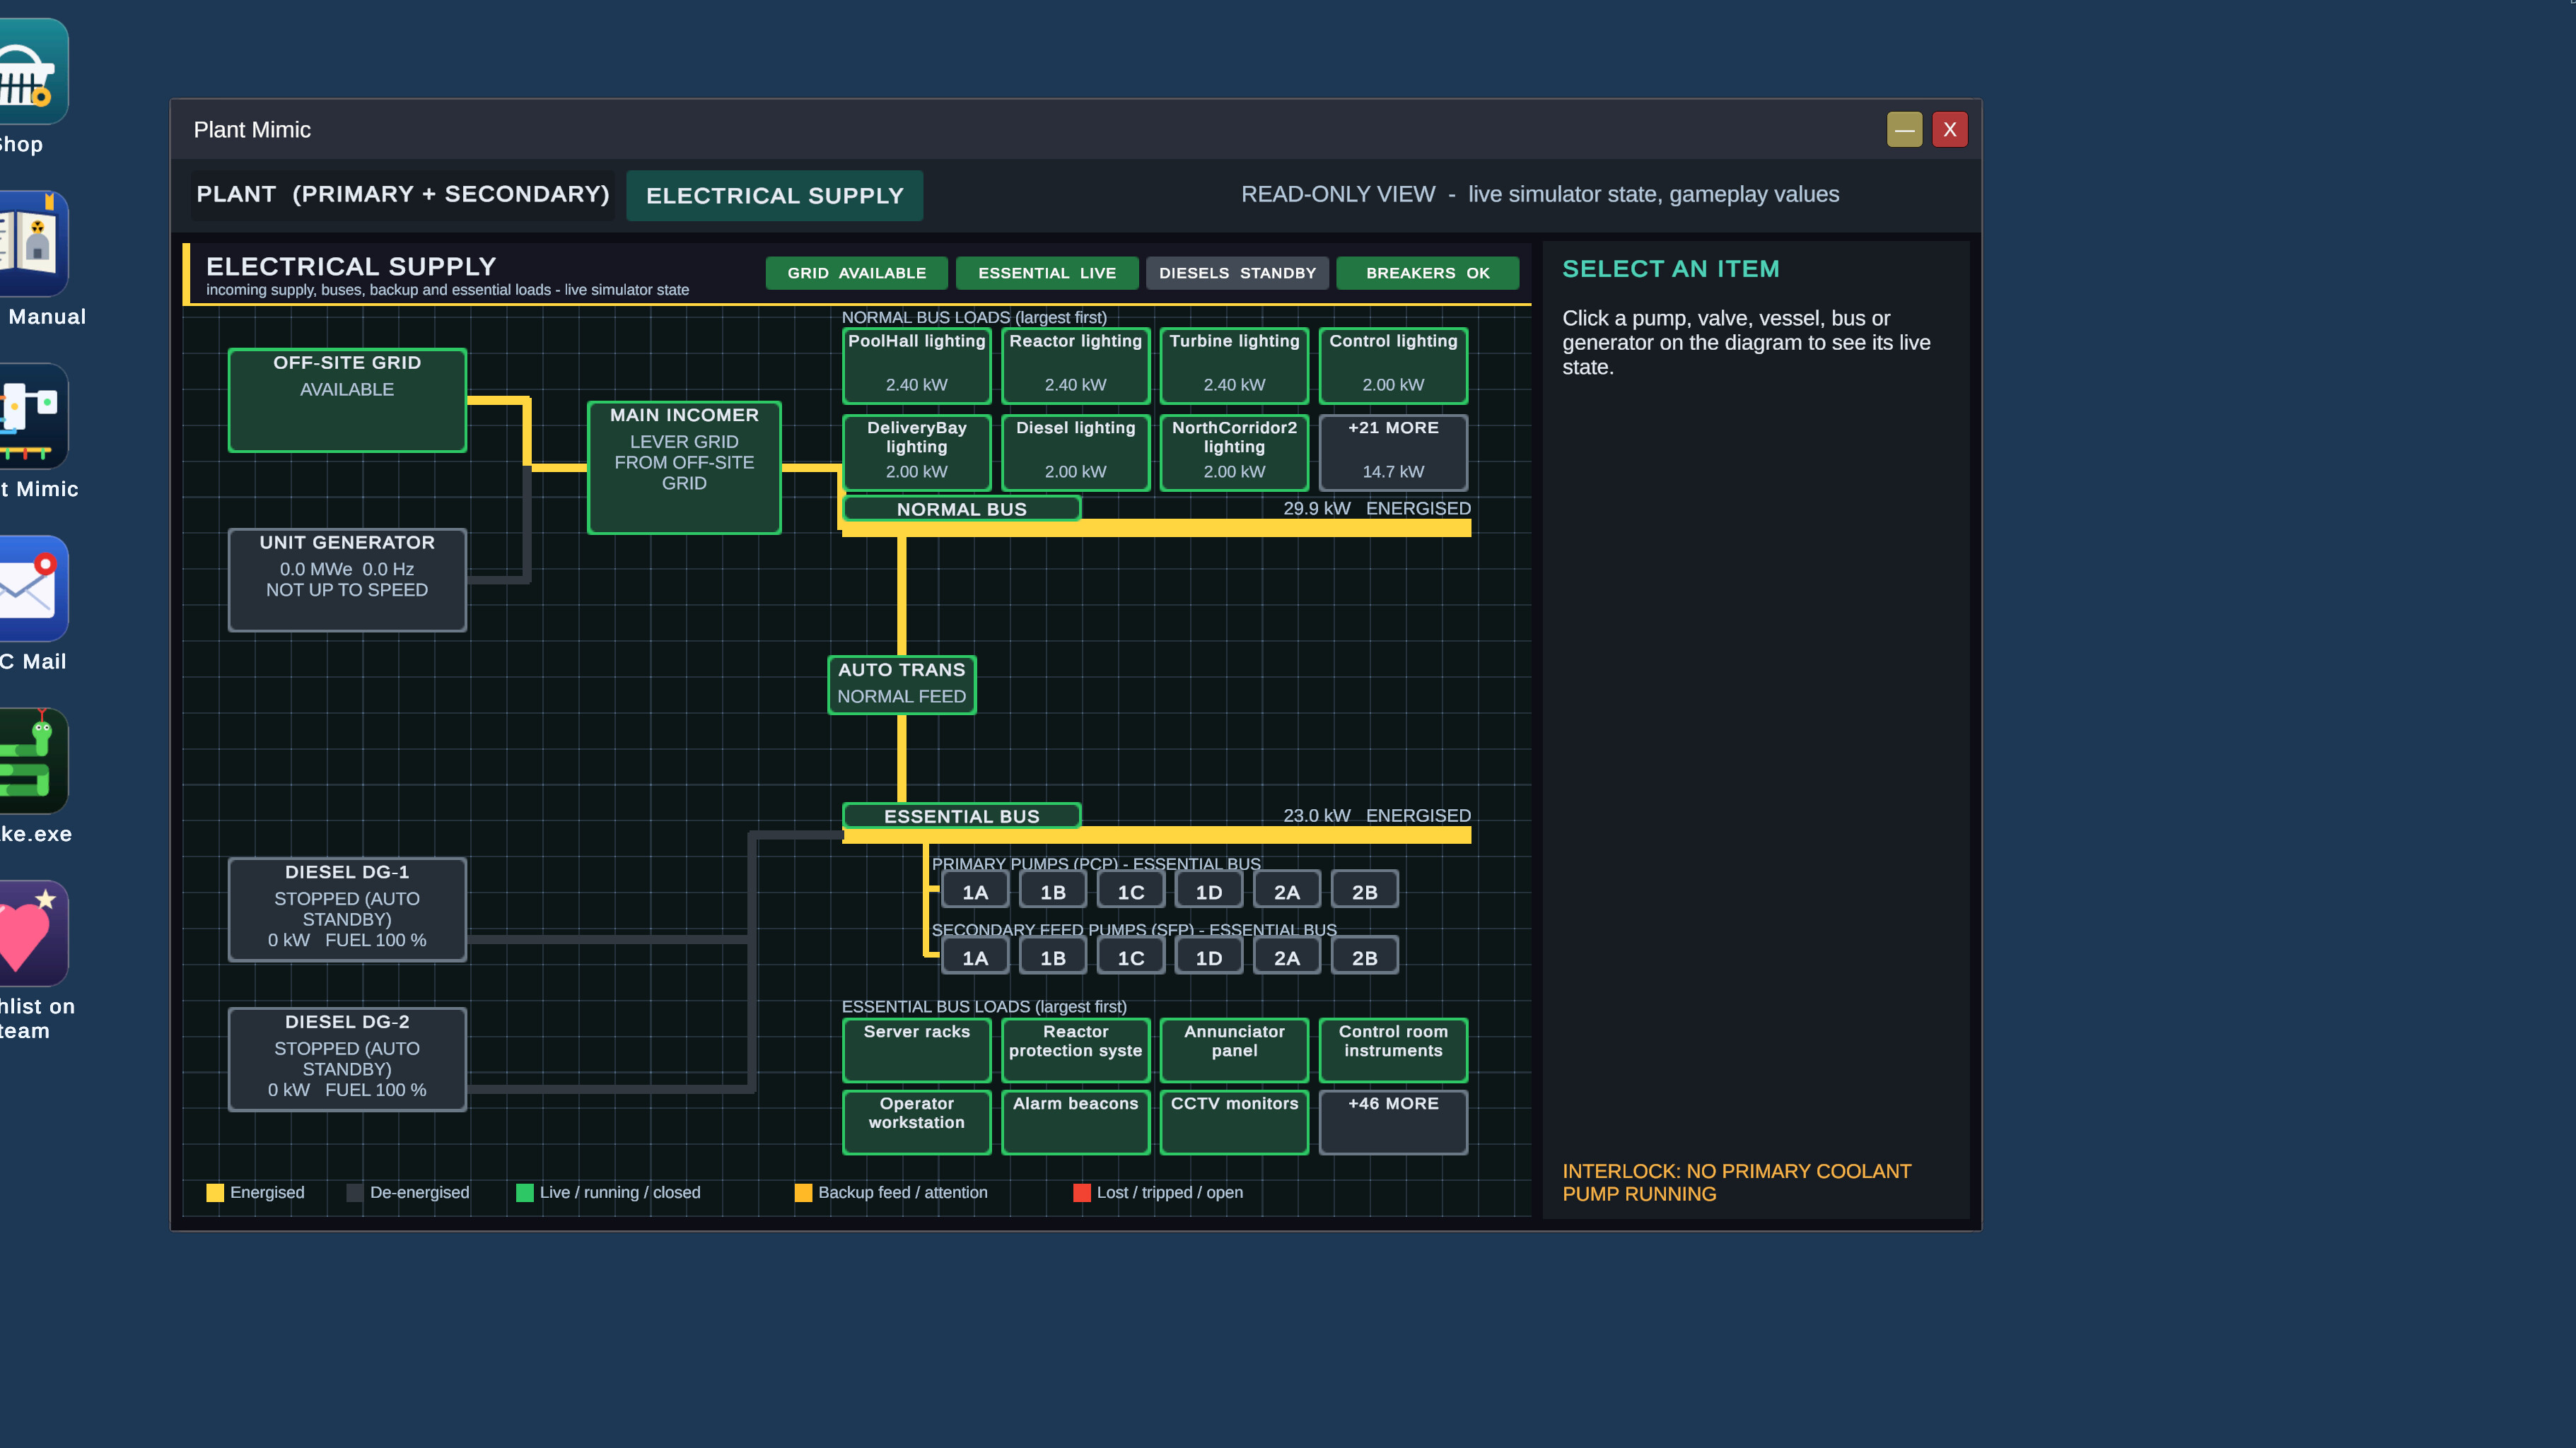Open the wishlist heart desktop icon
Screen dimensions: 2576x1448
33,934
